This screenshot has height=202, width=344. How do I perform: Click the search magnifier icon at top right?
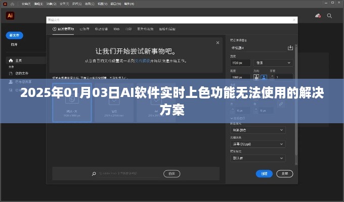tap(329, 16)
